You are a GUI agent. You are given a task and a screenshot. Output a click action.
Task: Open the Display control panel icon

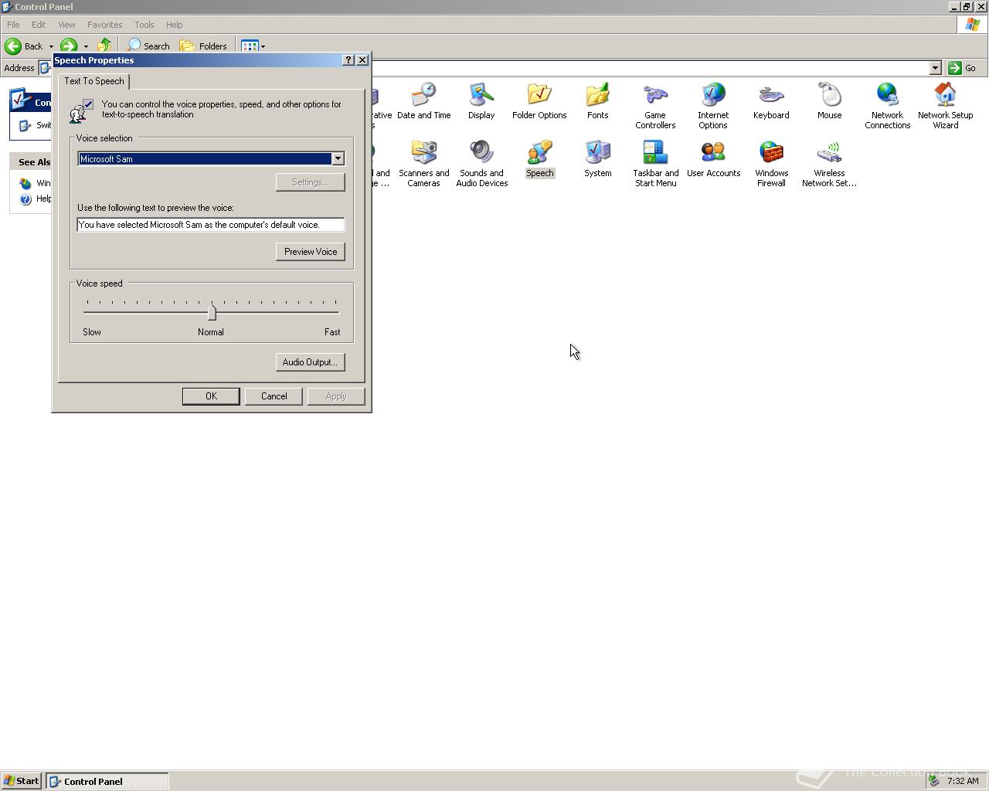tap(481, 101)
